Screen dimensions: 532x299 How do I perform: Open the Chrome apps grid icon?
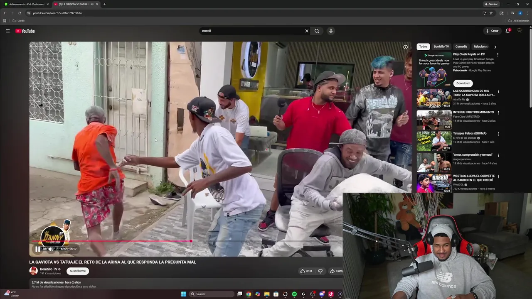[5, 21]
